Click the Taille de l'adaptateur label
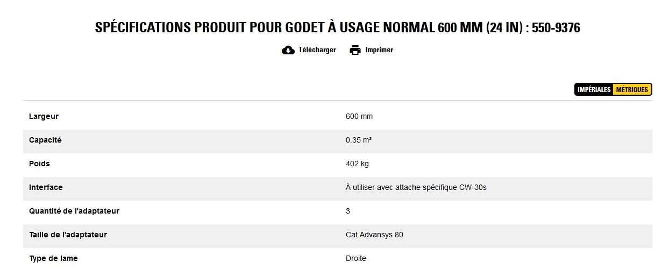Screen dimensions: 669x269 point(68,235)
